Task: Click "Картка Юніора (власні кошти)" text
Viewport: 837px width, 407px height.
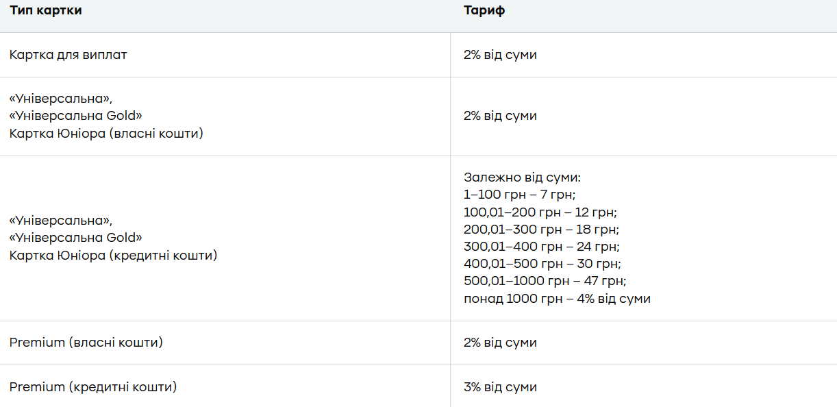Action: (x=106, y=134)
